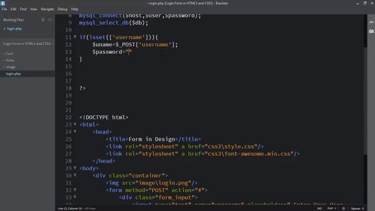The image size is (375, 211).
Task: Toggle Spaces indentation in status bar
Action: tap(357, 209)
